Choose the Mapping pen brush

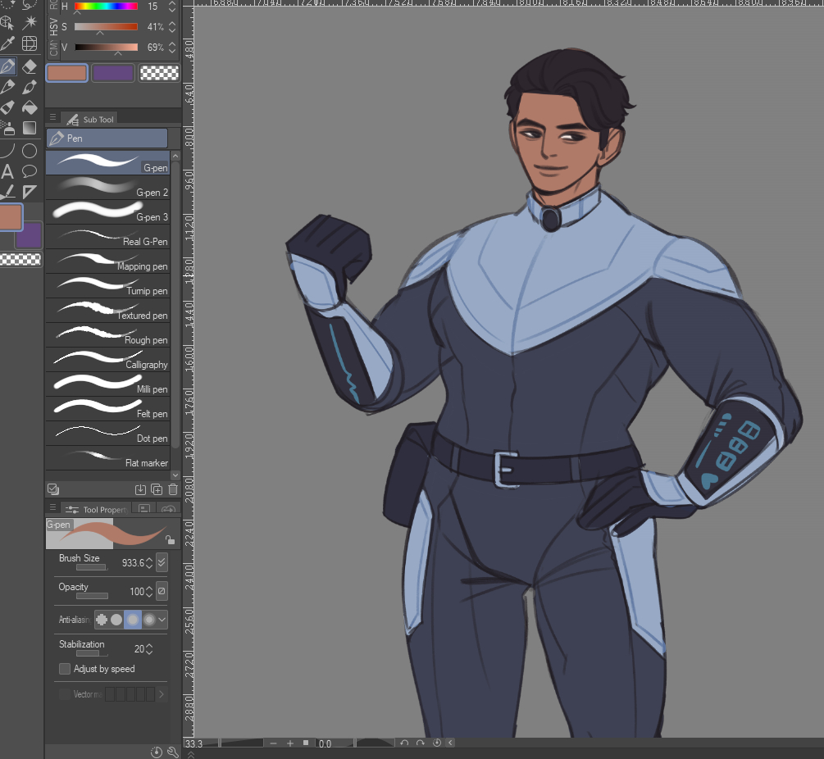click(x=107, y=261)
